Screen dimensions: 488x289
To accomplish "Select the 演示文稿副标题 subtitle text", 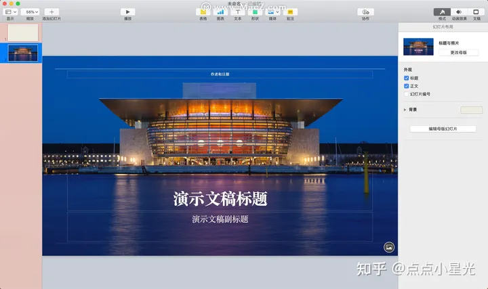I will [x=220, y=219].
